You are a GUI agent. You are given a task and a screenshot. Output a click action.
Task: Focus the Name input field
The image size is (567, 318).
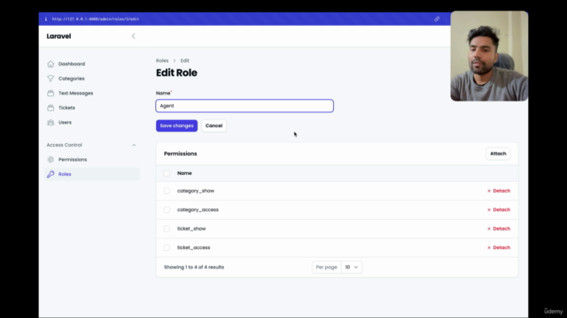245,106
